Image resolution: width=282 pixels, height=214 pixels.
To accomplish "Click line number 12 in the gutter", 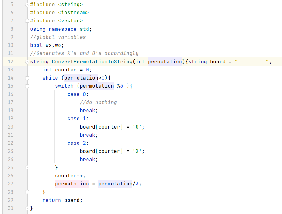I will (11, 61).
